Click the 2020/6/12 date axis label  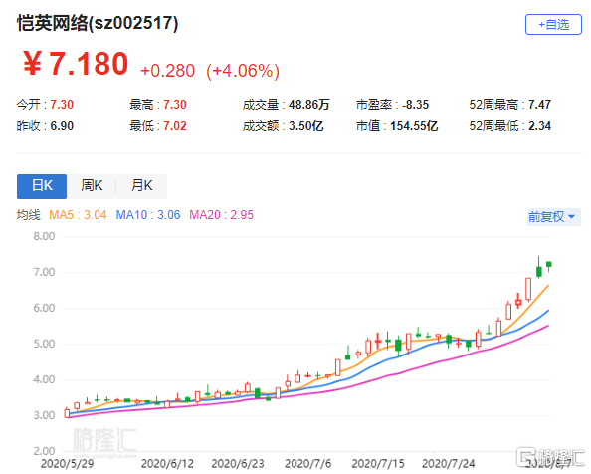pyautogui.click(x=167, y=463)
